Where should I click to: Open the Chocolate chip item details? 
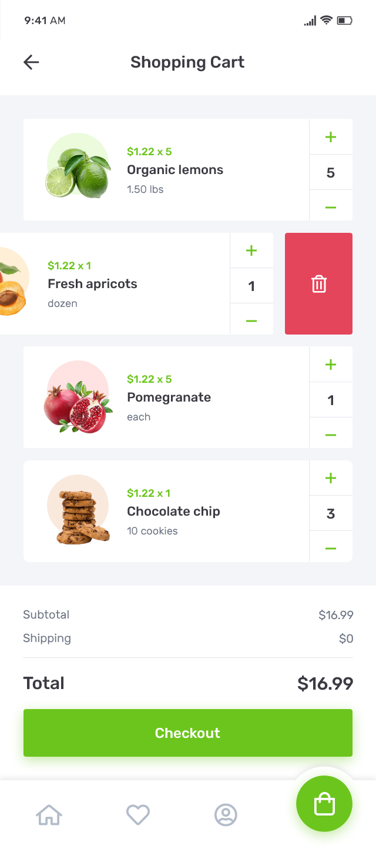coord(173,511)
